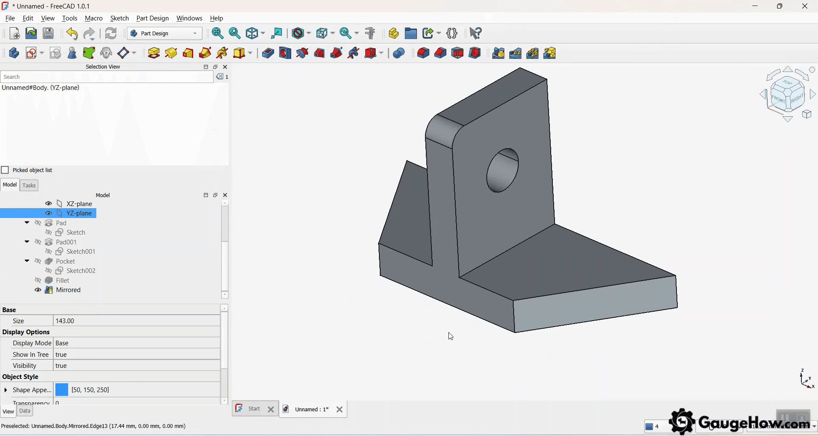
Task: Select the Groove tool
Action: (x=302, y=53)
